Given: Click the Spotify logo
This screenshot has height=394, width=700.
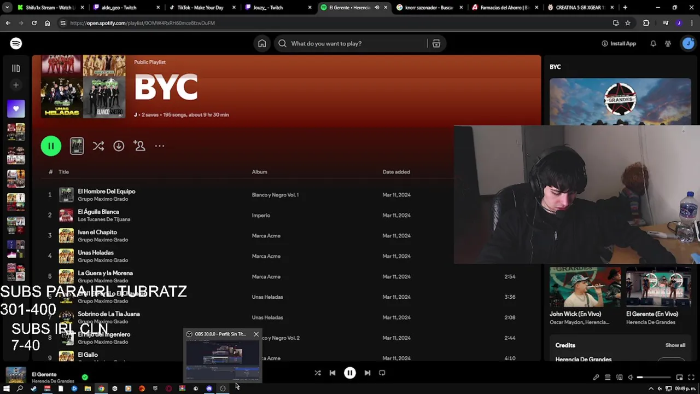Looking at the screenshot, I should [x=16, y=43].
